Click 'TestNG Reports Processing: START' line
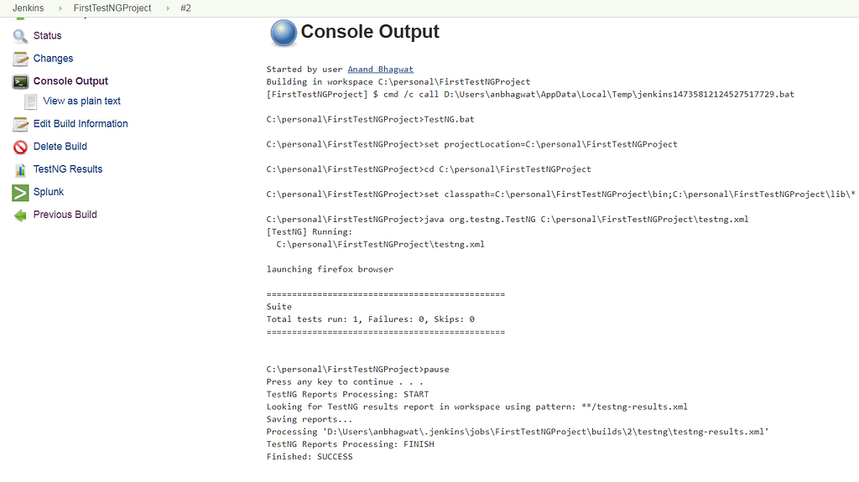 (348, 394)
